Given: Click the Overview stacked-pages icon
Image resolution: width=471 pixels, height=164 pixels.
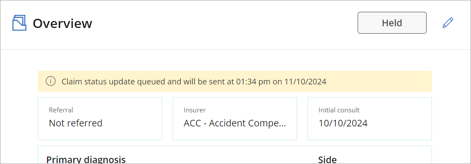Looking at the screenshot, I should pyautogui.click(x=19, y=23).
